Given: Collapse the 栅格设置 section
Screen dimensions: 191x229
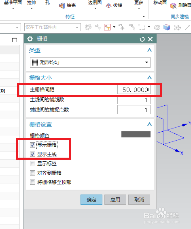Looking at the screenshot, I should pyautogui.click(x=149, y=124).
